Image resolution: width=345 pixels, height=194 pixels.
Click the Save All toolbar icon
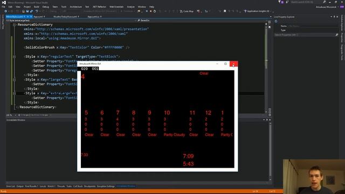pyautogui.click(x=31, y=11)
